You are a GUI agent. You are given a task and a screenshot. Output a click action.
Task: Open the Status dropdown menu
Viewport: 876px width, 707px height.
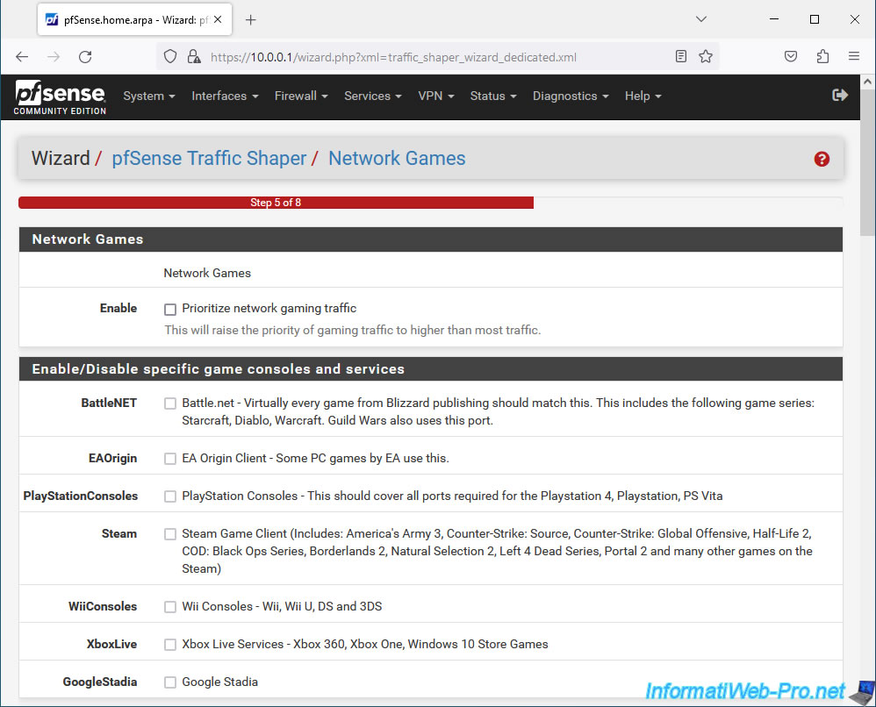pos(492,96)
